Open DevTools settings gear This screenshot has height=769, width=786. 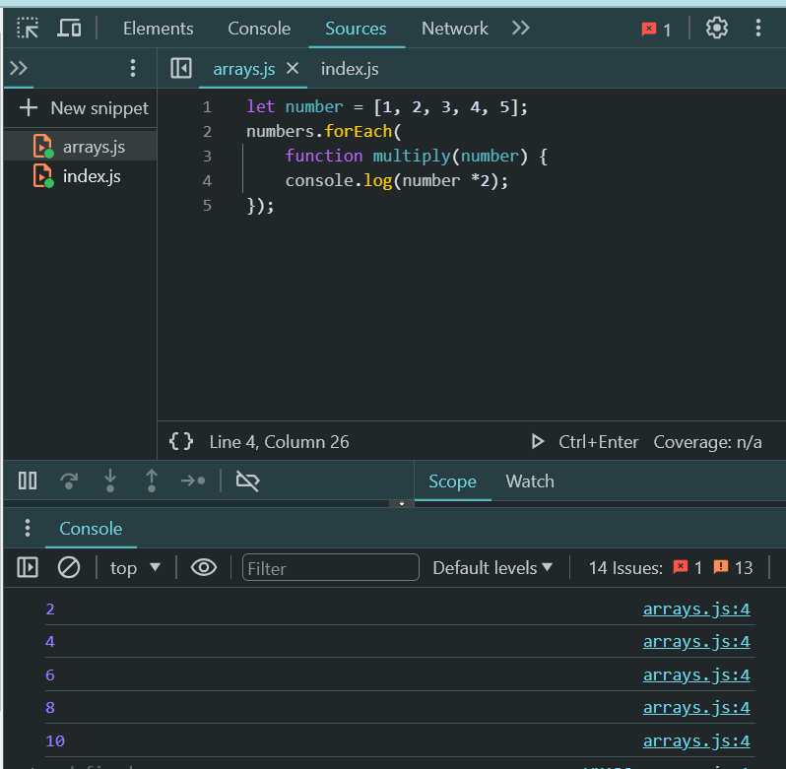[x=717, y=28]
